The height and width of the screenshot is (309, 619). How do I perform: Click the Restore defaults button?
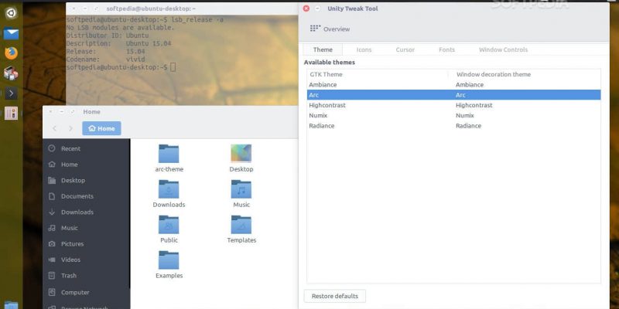[x=335, y=296]
